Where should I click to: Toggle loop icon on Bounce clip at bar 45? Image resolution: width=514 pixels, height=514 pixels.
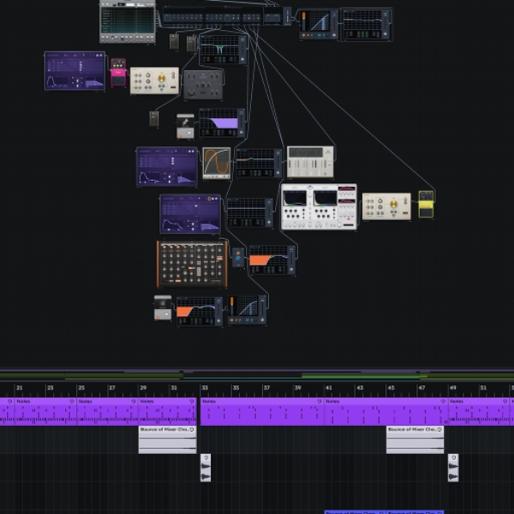(x=439, y=429)
